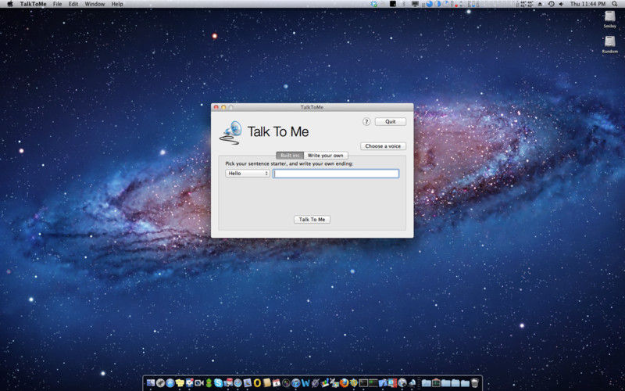625x391 pixels.
Task: Open Finder from the dock
Action: 151,383
